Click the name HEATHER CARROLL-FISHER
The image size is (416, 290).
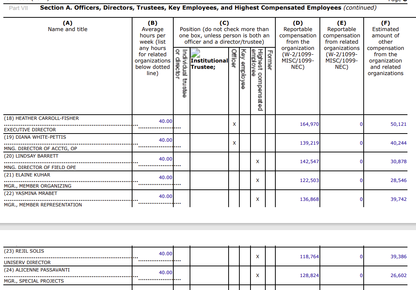(x=41, y=118)
